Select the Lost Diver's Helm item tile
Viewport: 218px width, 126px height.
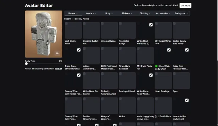pyautogui.click(x=73, y=30)
